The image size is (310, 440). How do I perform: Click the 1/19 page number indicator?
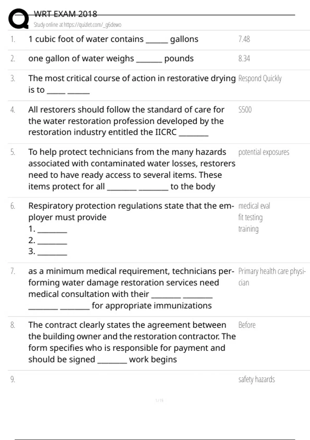159,400
